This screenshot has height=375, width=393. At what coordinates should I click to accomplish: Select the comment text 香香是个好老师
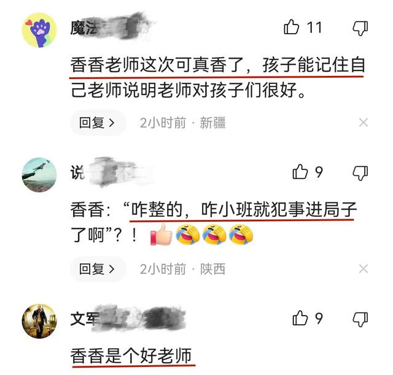tap(131, 355)
